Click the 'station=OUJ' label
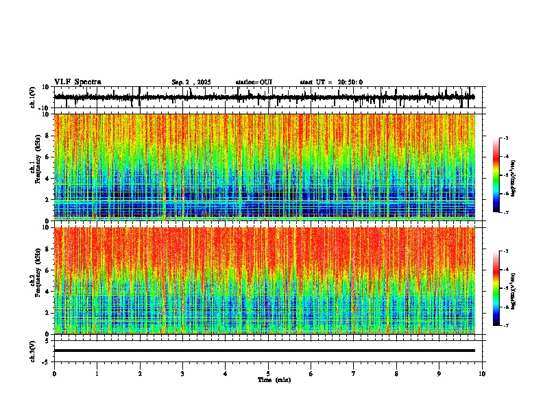The height and width of the screenshot is (419, 543). 254,82
